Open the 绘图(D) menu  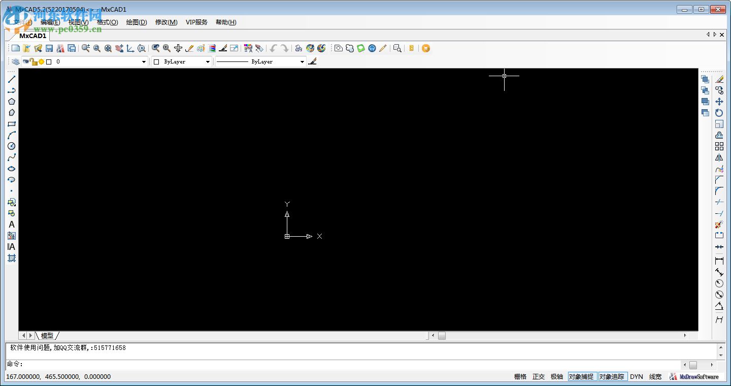pos(137,22)
